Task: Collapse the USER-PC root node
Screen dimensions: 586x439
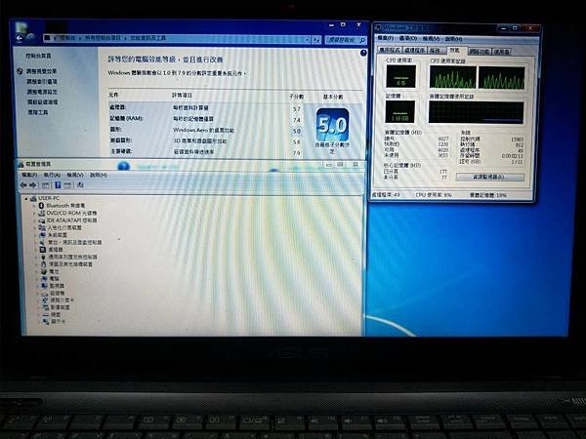Action: (x=26, y=199)
